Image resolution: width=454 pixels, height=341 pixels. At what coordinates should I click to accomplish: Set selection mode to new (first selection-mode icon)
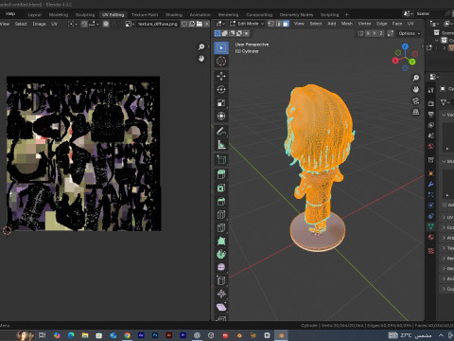[218, 33]
